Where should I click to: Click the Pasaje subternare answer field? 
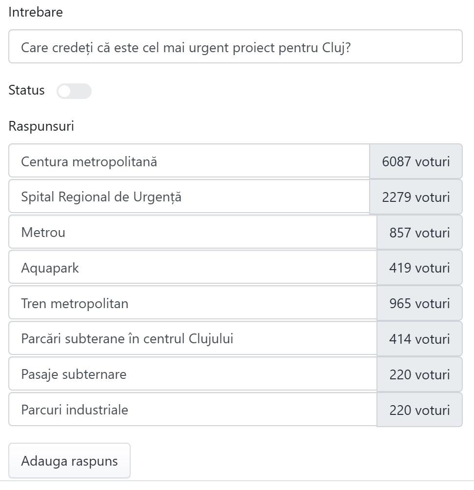click(193, 374)
